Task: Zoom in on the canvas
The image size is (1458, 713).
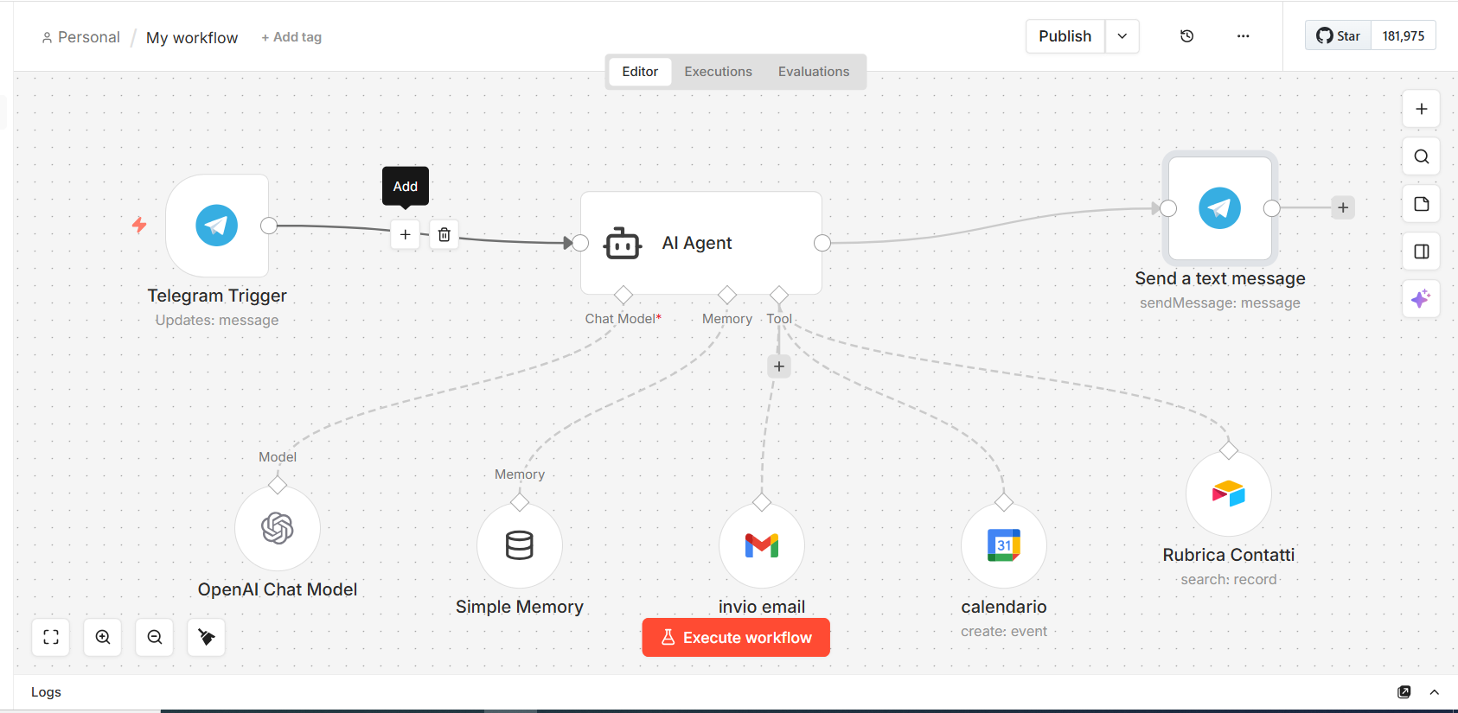Action: [103, 637]
